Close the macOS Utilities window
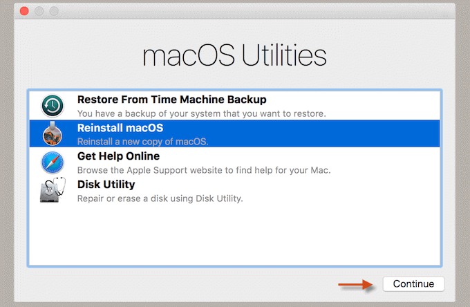470x307 pixels. click(x=24, y=11)
